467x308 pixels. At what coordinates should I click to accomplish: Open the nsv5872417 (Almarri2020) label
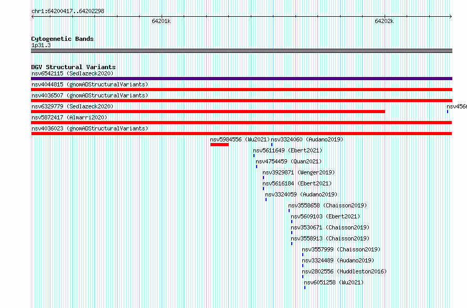click(69, 117)
